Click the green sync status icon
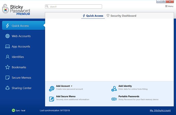Screen dimensions: 176x115 coord(13,110)
